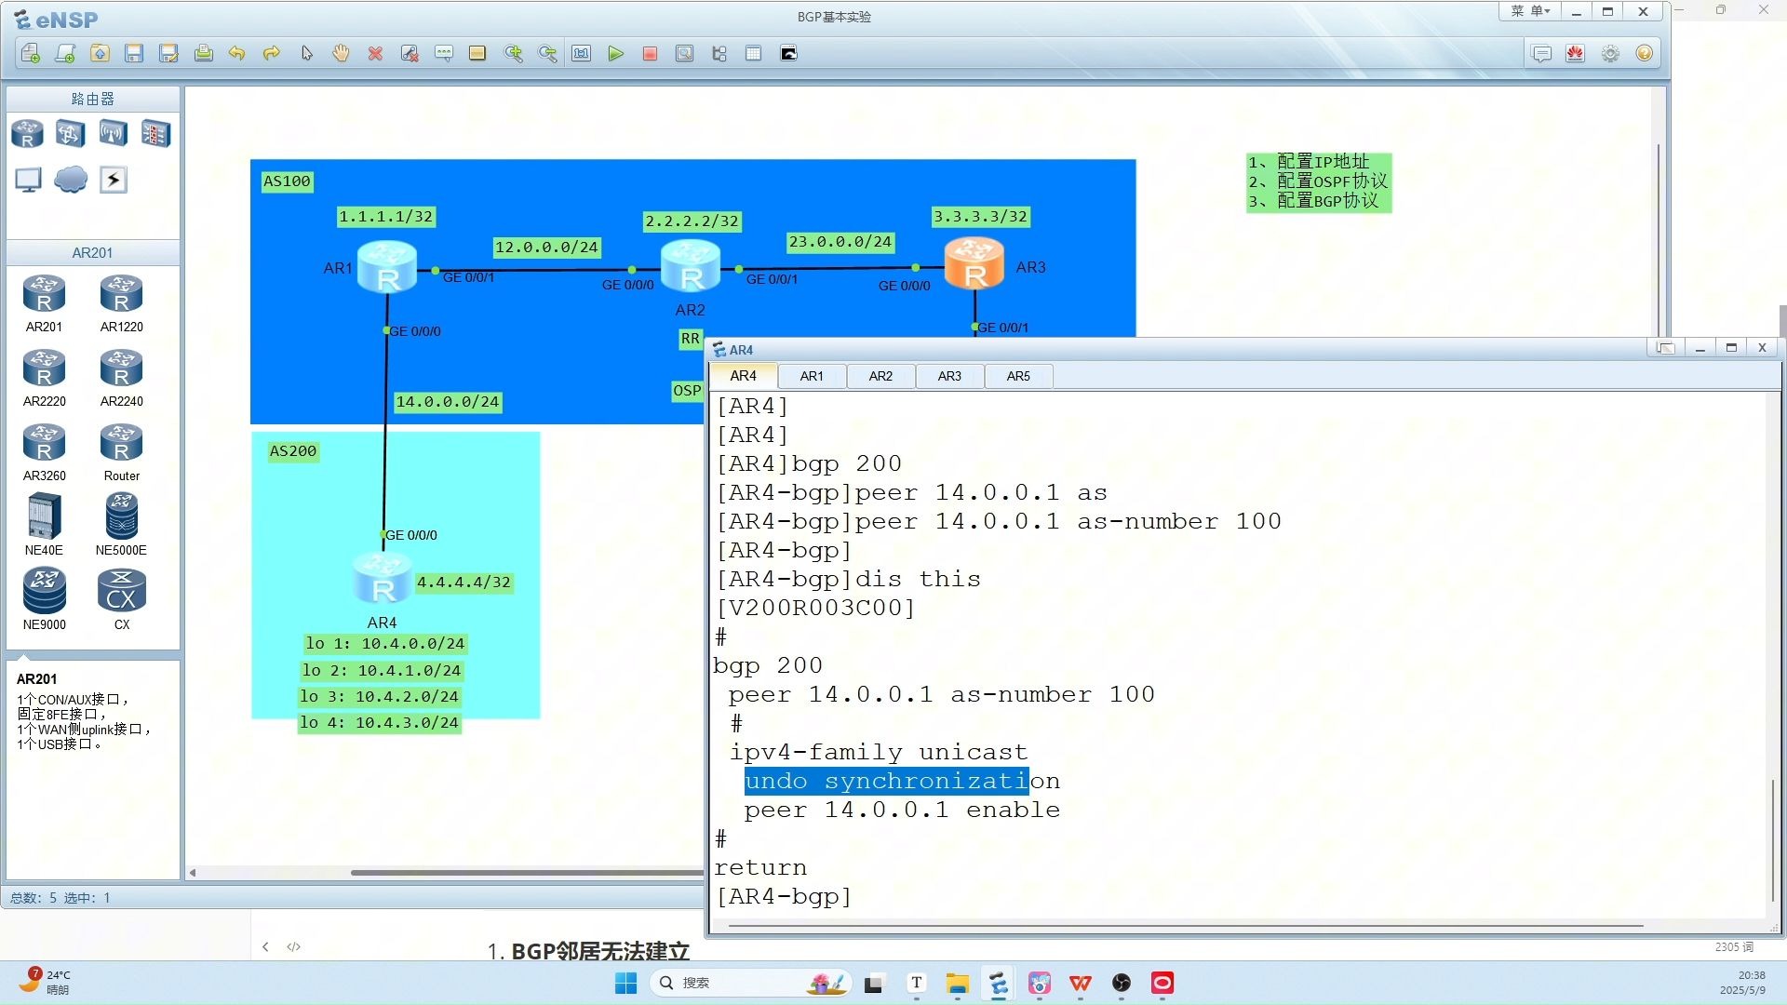Viewport: 1787px width, 1005px height.
Task: Select the connection cable category icon
Action: 114,180
